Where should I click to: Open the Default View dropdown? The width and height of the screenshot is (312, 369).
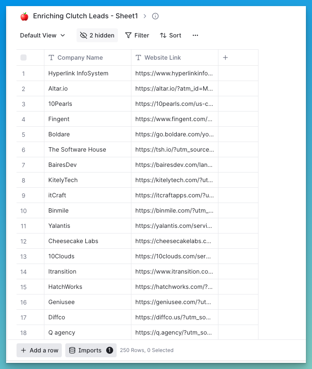43,35
